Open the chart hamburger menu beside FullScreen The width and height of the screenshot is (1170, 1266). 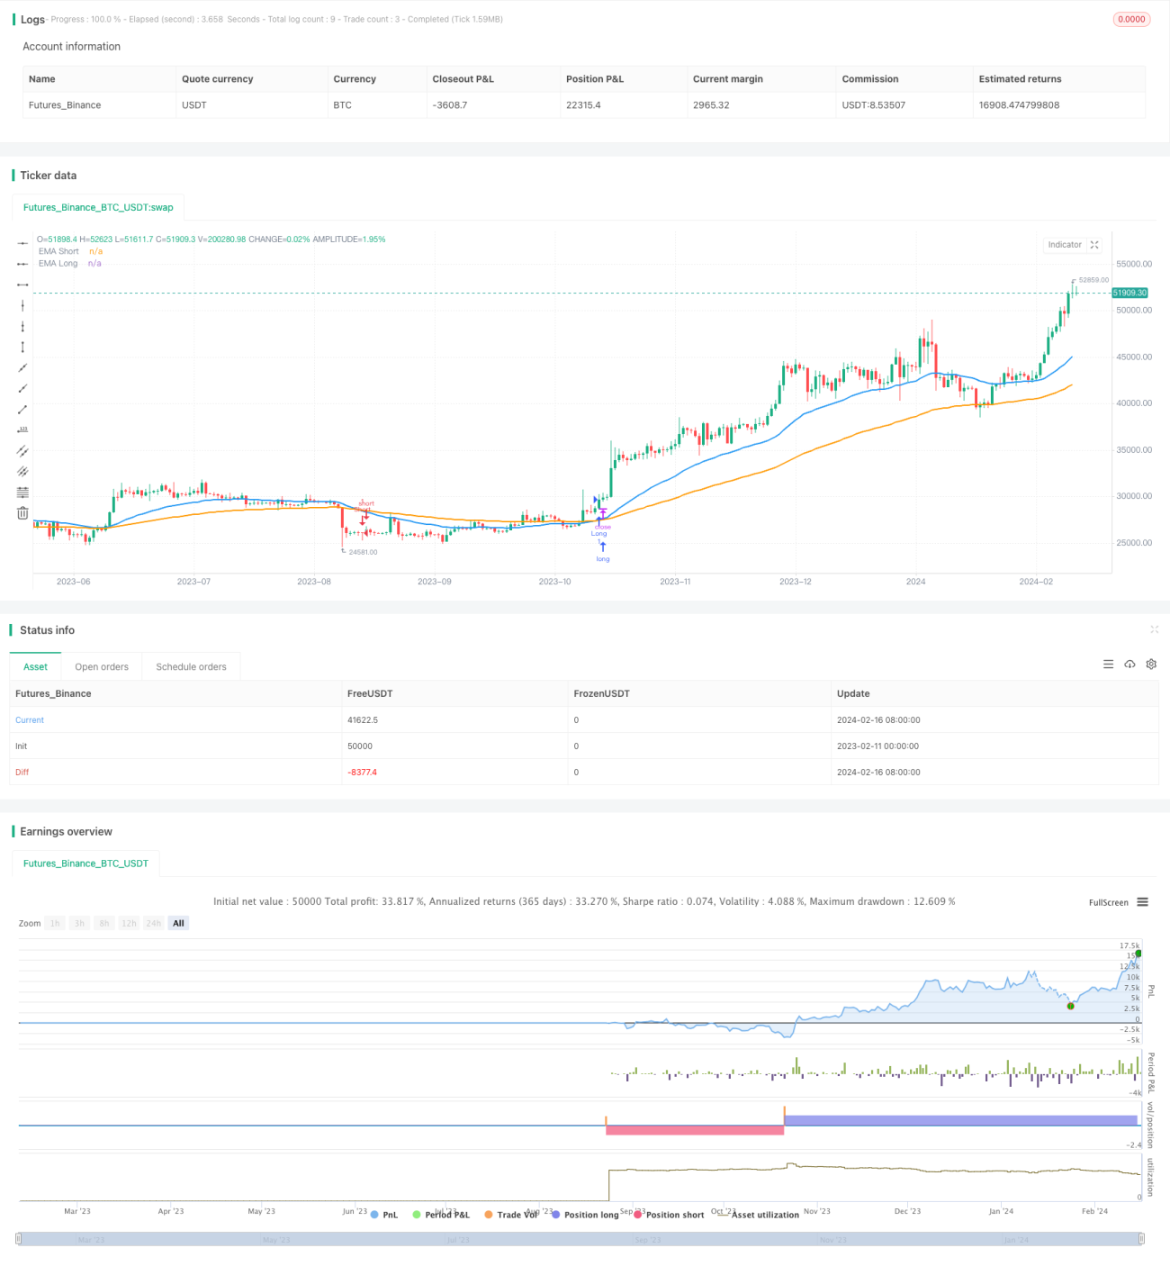1142,902
